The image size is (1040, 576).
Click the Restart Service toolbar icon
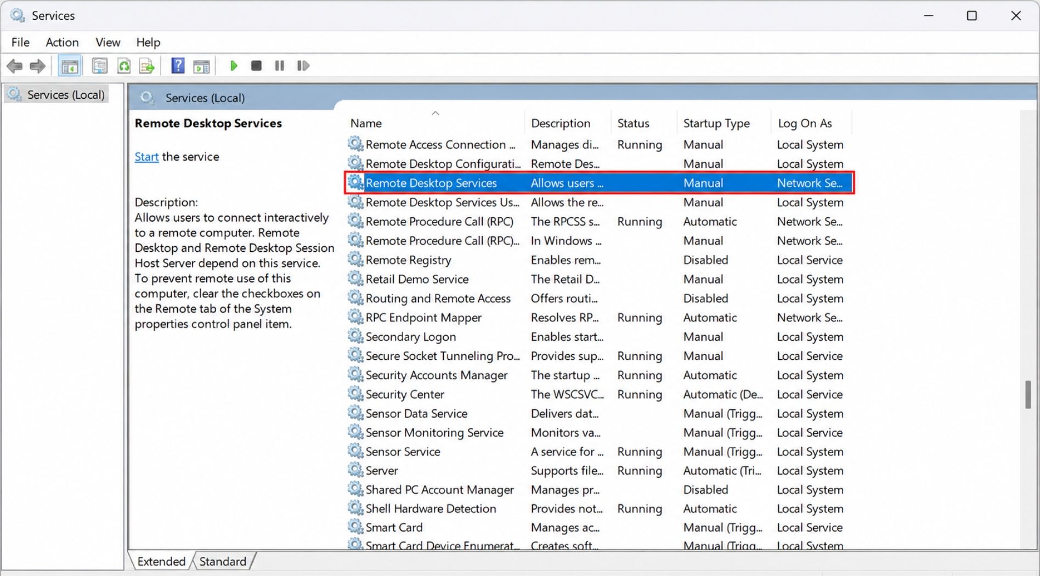click(x=303, y=66)
